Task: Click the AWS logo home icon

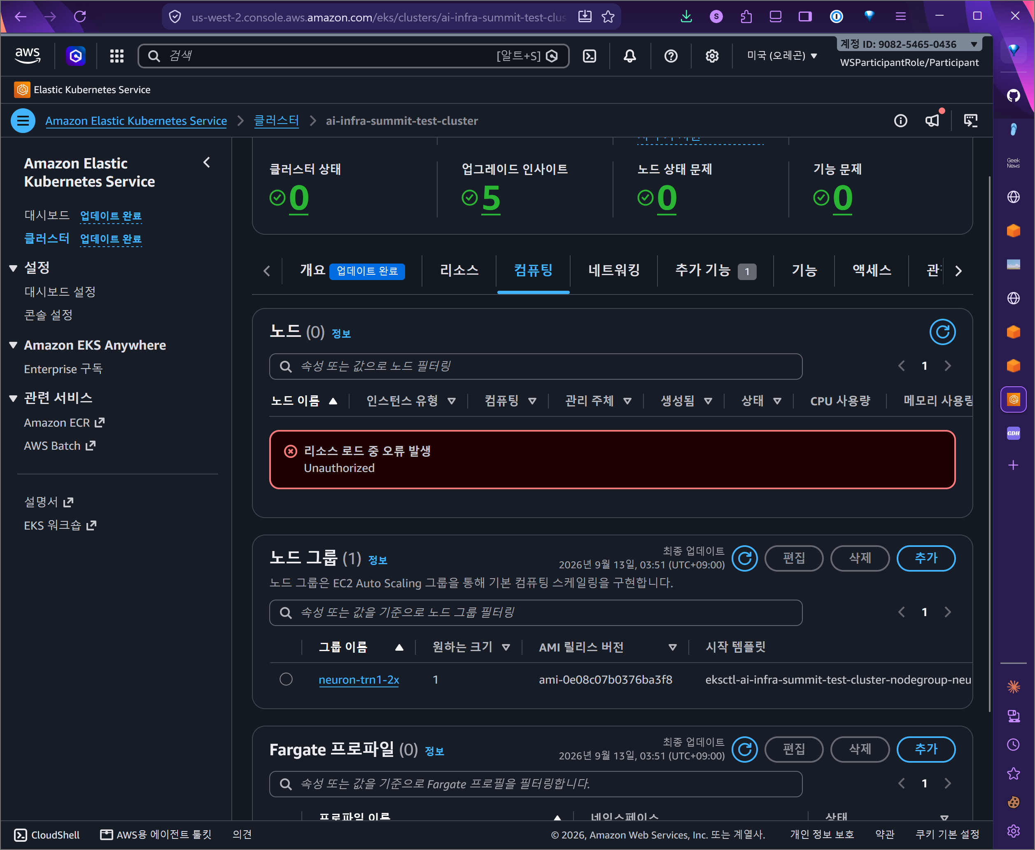Action: pyautogui.click(x=28, y=56)
